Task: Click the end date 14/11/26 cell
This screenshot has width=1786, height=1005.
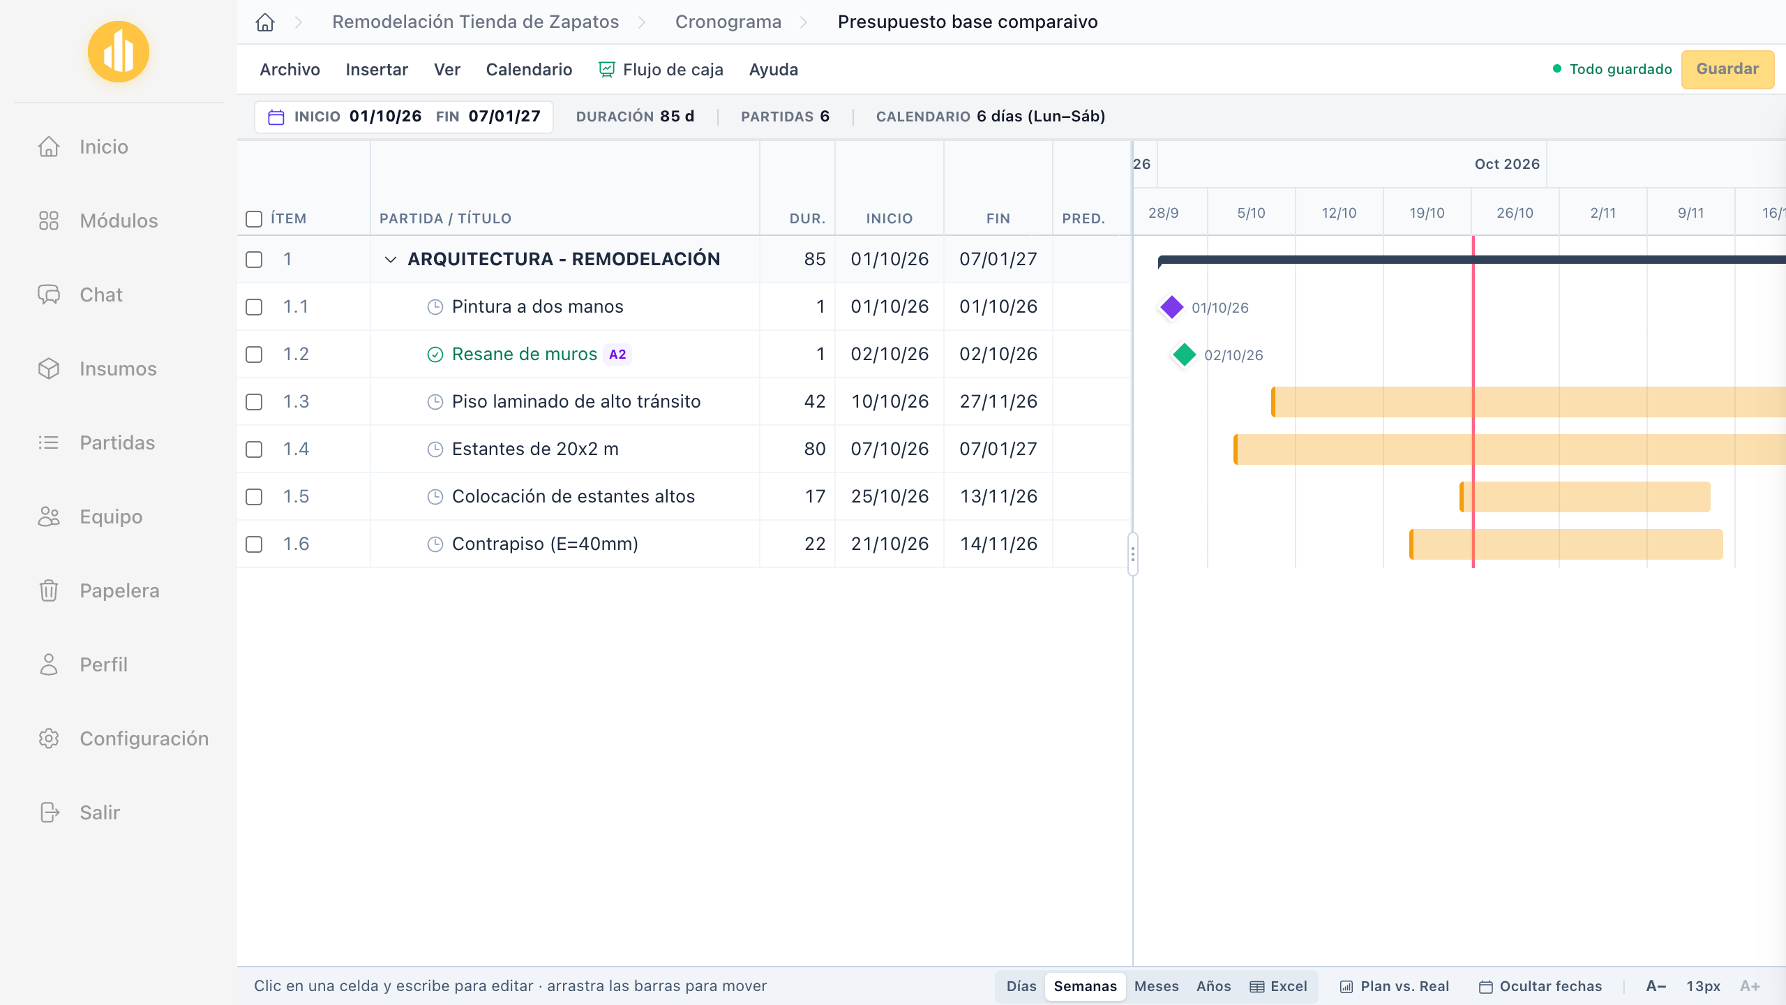Action: point(998,544)
